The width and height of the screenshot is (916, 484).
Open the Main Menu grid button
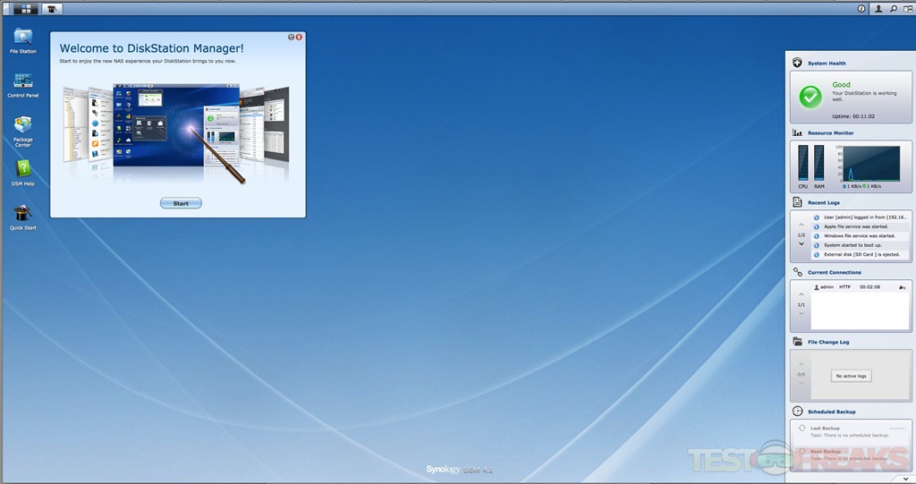[25, 9]
